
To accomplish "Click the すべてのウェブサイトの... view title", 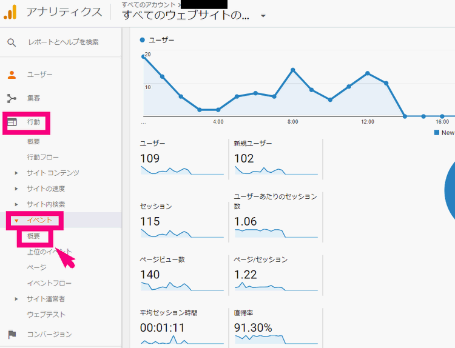I will coord(186,15).
